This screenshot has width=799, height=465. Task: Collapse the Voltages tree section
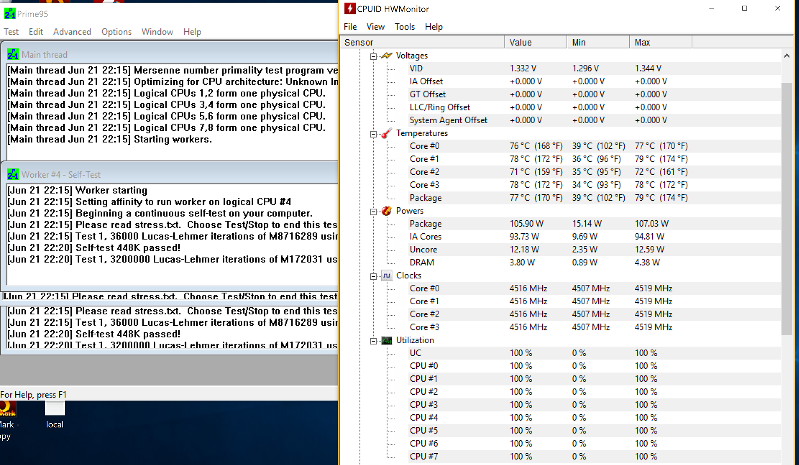[373, 56]
